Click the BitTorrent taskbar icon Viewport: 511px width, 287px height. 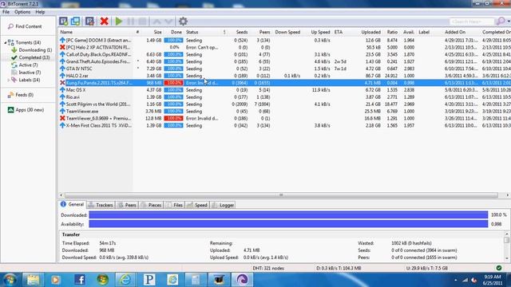point(242,280)
